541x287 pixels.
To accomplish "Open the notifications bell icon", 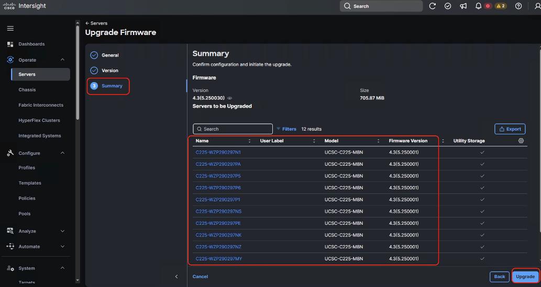I will [478, 6].
